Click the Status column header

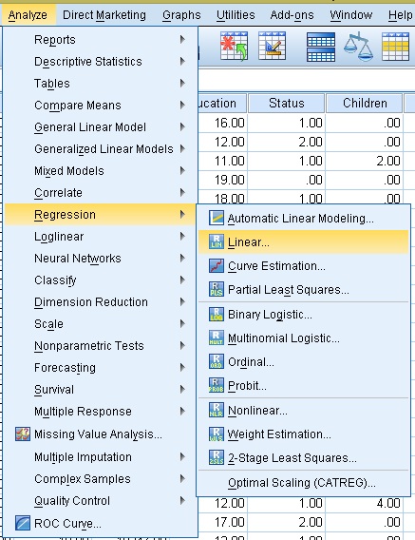pyautogui.click(x=286, y=103)
